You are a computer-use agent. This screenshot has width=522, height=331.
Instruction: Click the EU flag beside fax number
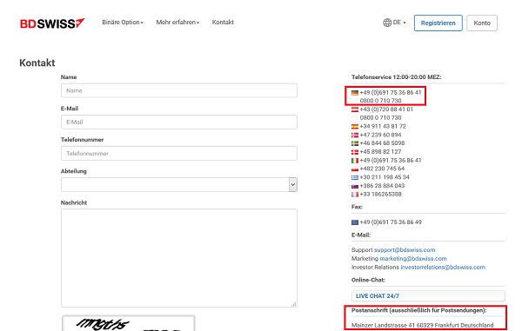355,222
